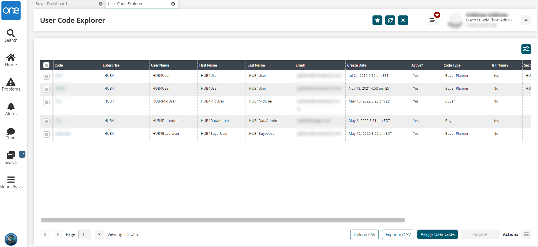Sort by the Email column header
The height and width of the screenshot is (247, 538).
[x=320, y=65]
